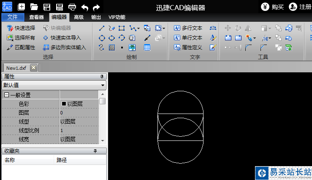Open the text style icon
The height and width of the screenshot is (180, 312).
pos(213,38)
